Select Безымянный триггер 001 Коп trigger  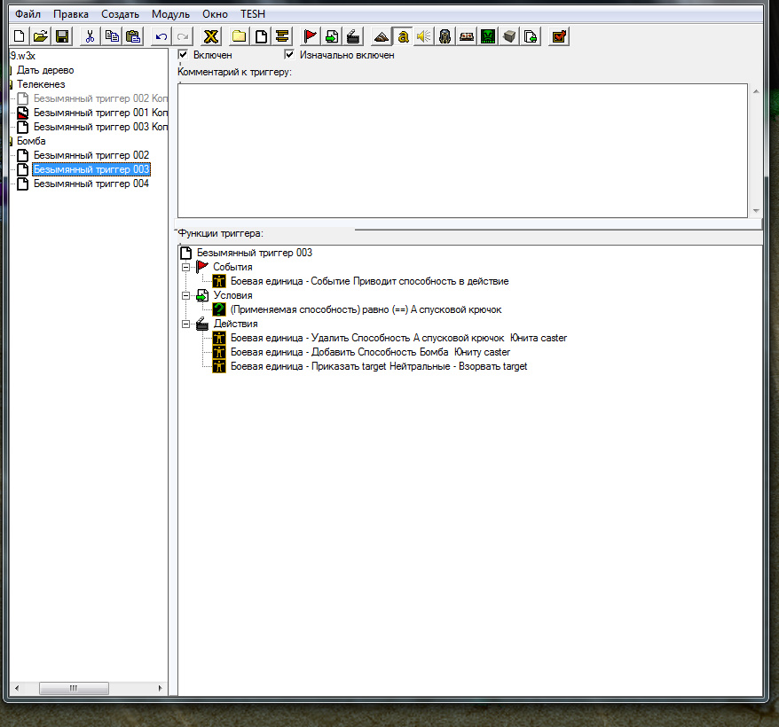point(100,113)
